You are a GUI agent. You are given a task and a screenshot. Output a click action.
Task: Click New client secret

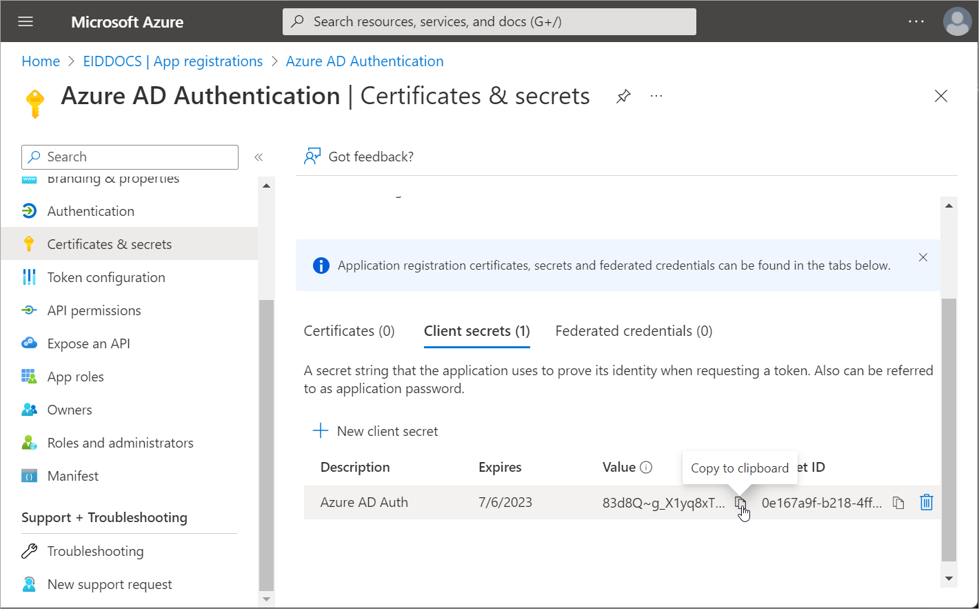376,431
